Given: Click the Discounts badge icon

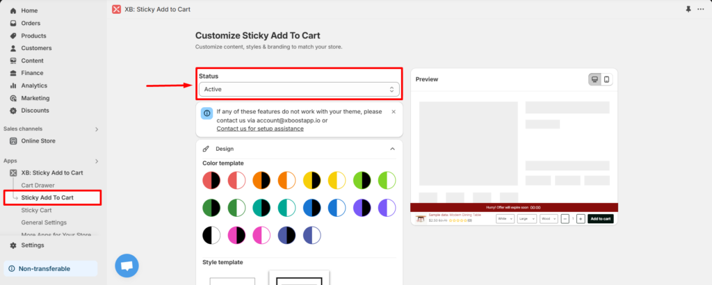Looking at the screenshot, I should 13,111.
